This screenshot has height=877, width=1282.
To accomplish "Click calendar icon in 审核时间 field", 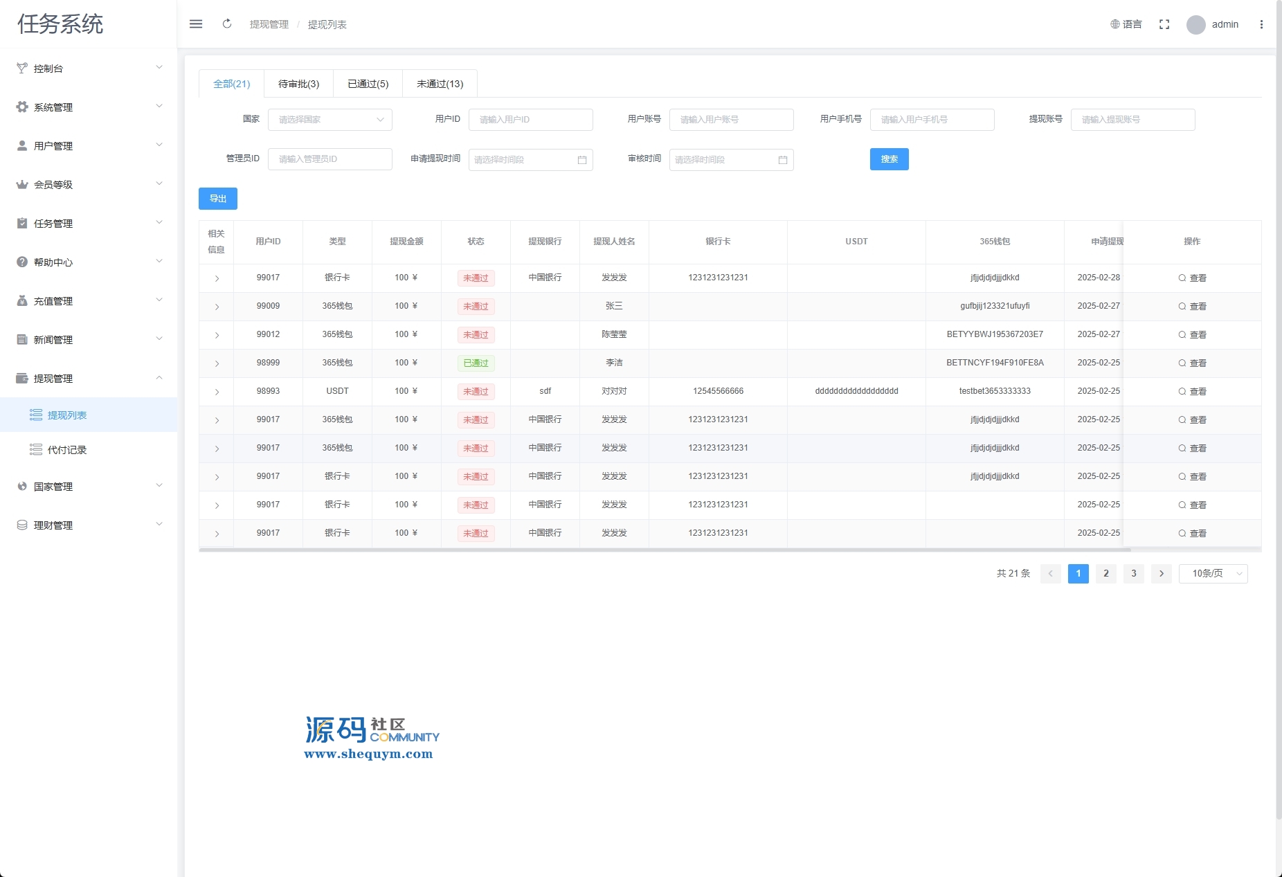I will click(x=783, y=160).
